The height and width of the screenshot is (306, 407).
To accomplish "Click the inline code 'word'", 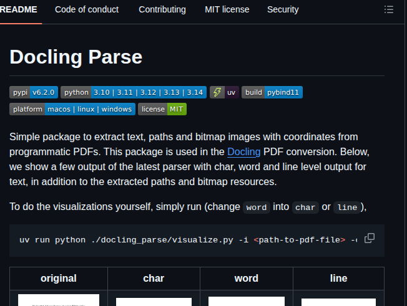I will (x=257, y=208).
